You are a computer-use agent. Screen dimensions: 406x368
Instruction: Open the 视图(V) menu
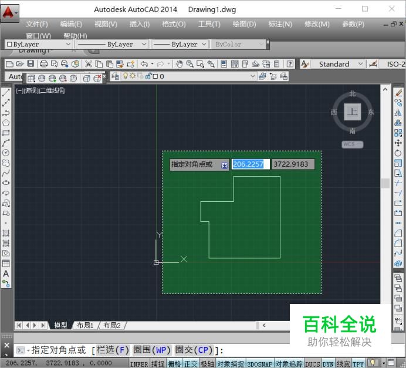106,24
